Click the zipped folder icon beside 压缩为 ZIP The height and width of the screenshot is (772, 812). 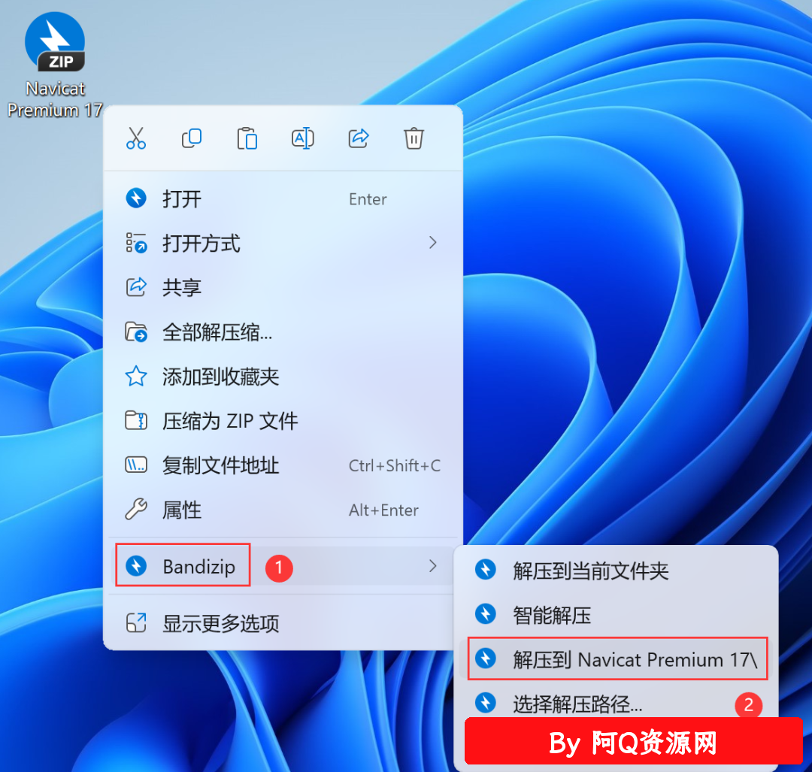click(136, 420)
